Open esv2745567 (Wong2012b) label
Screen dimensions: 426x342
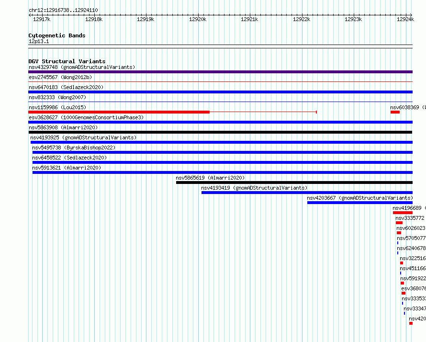(x=60, y=77)
